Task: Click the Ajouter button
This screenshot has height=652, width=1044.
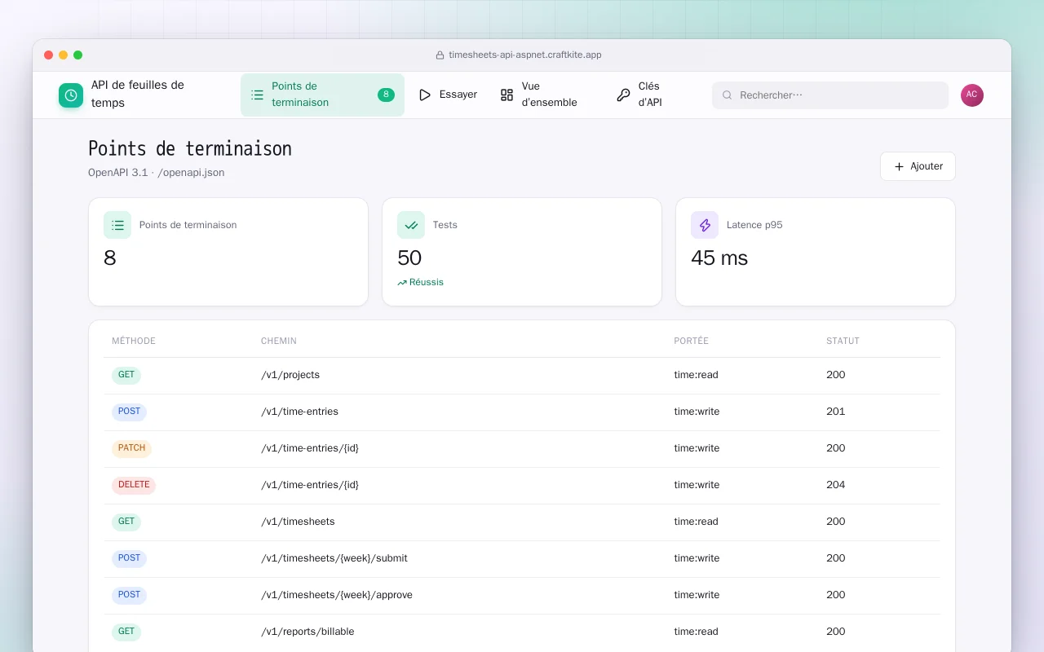Action: pyautogui.click(x=918, y=166)
